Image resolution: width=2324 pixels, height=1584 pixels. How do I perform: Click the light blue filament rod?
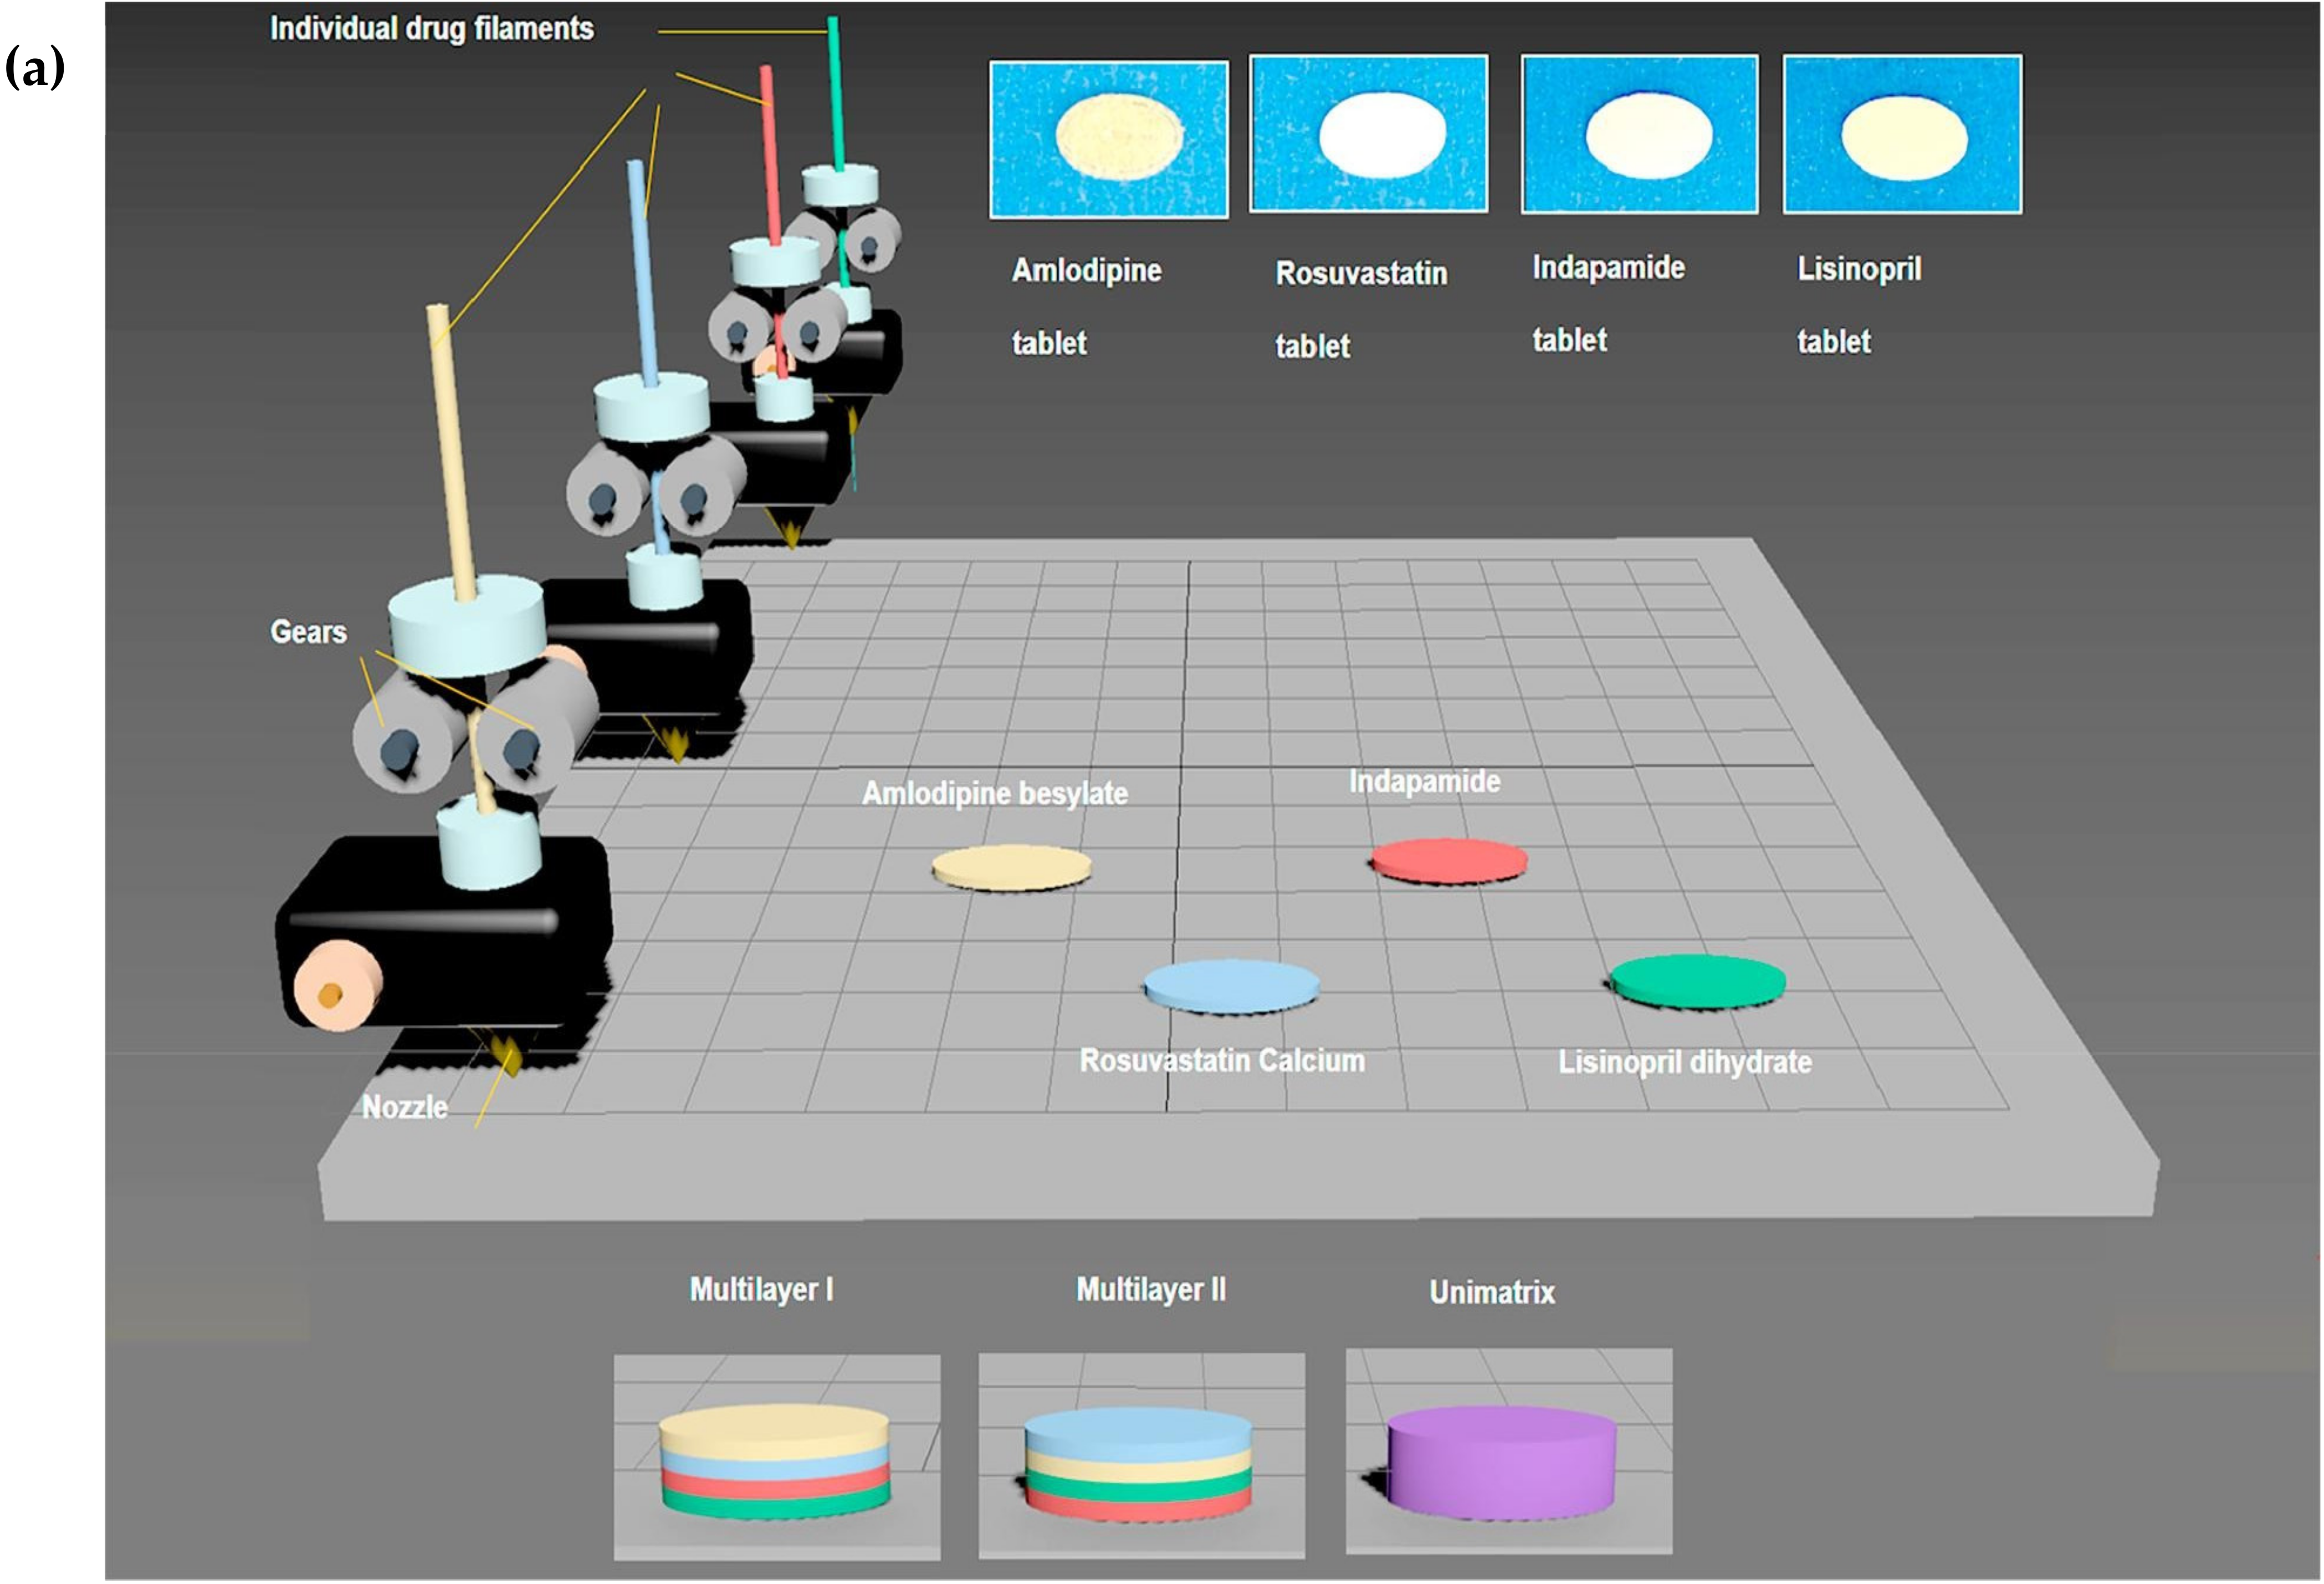point(642,270)
